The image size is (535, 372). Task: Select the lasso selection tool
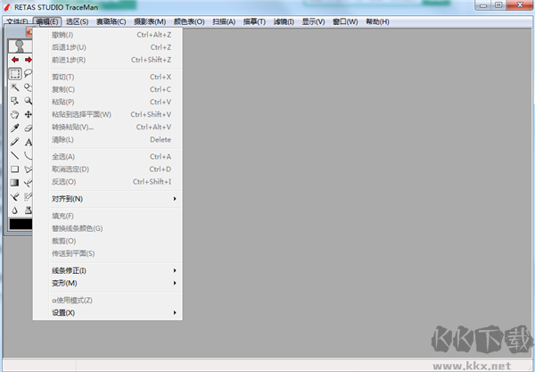[x=28, y=73]
